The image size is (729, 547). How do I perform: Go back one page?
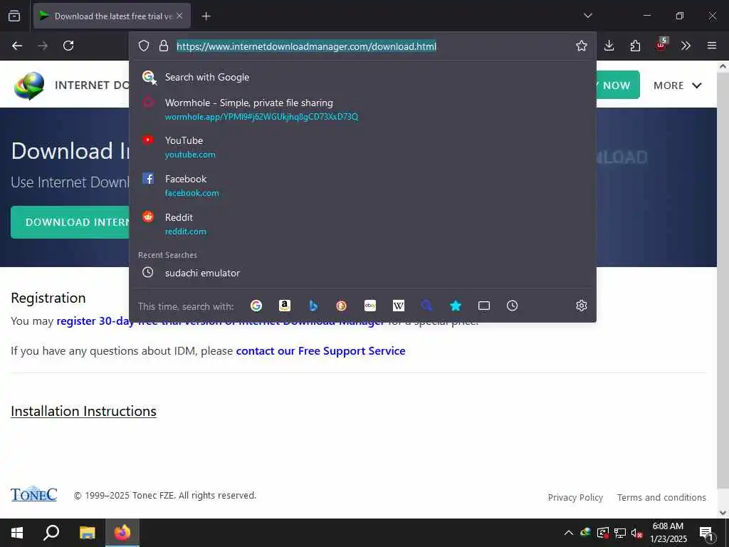(17, 46)
